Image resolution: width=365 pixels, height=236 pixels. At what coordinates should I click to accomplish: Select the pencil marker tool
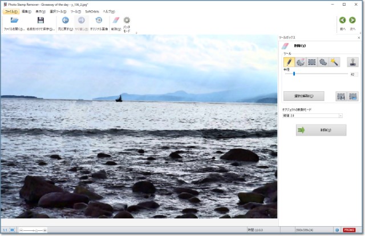point(289,62)
